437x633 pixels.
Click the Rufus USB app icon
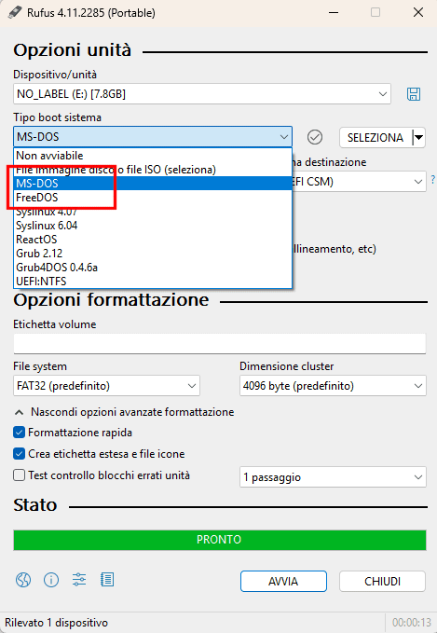pyautogui.click(x=15, y=12)
